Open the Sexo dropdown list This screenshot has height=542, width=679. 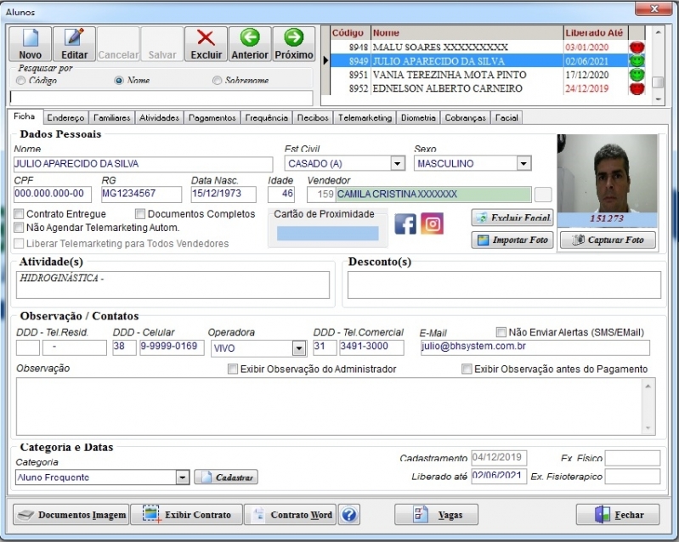pos(523,163)
